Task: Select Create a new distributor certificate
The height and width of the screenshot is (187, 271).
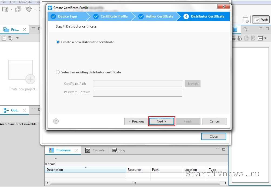Action: 58,42
